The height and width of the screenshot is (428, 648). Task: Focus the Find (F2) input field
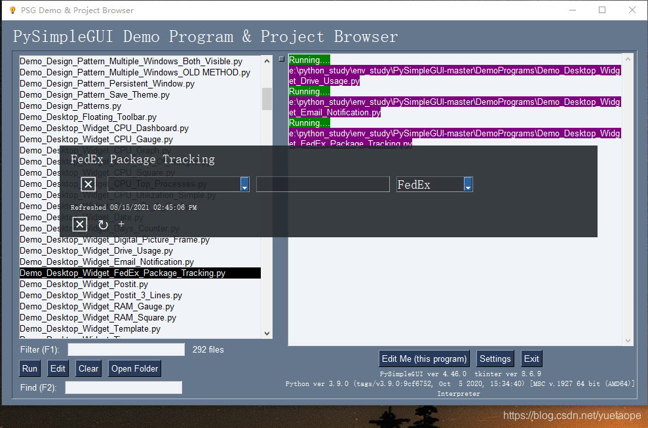coord(124,387)
